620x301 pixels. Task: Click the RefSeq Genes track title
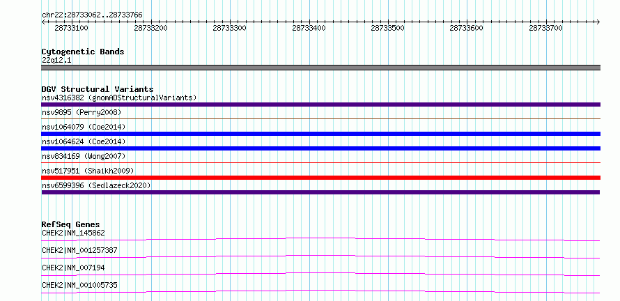tap(71, 224)
